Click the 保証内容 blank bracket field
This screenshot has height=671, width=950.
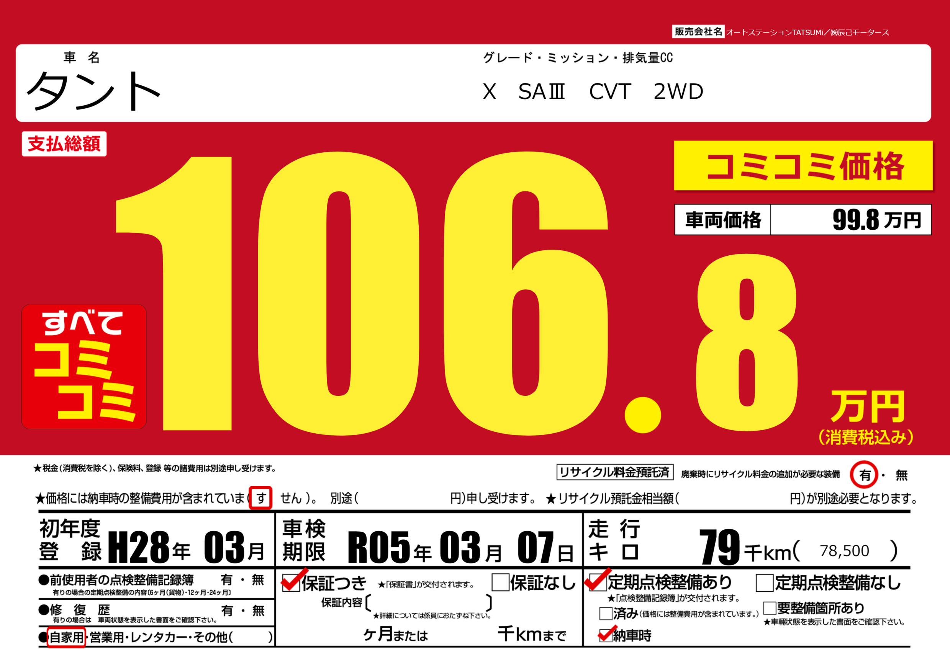[428, 603]
